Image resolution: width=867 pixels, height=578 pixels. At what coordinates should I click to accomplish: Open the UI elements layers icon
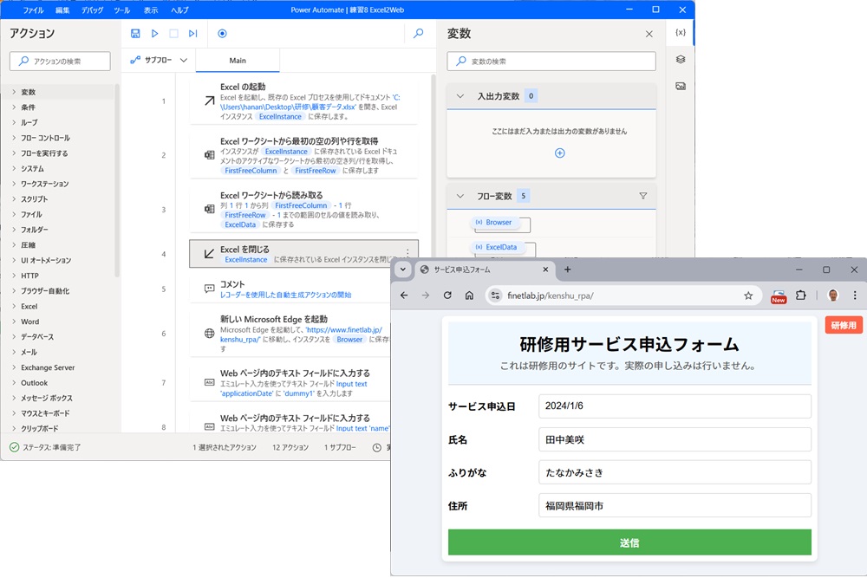point(681,59)
